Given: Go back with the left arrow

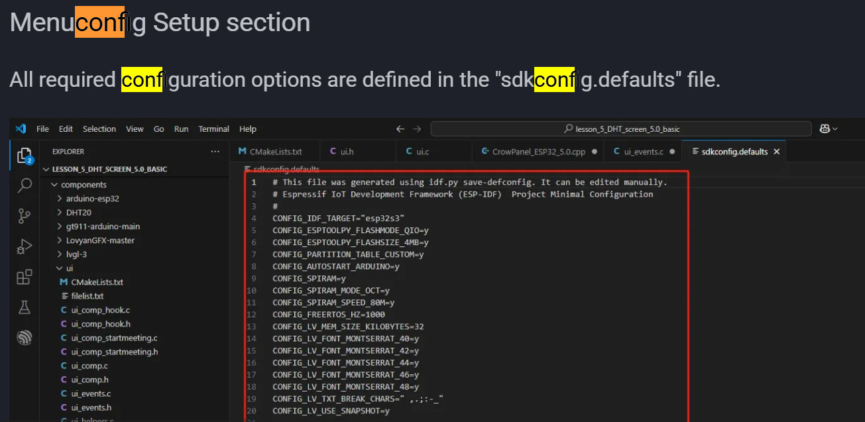Looking at the screenshot, I should [x=400, y=129].
